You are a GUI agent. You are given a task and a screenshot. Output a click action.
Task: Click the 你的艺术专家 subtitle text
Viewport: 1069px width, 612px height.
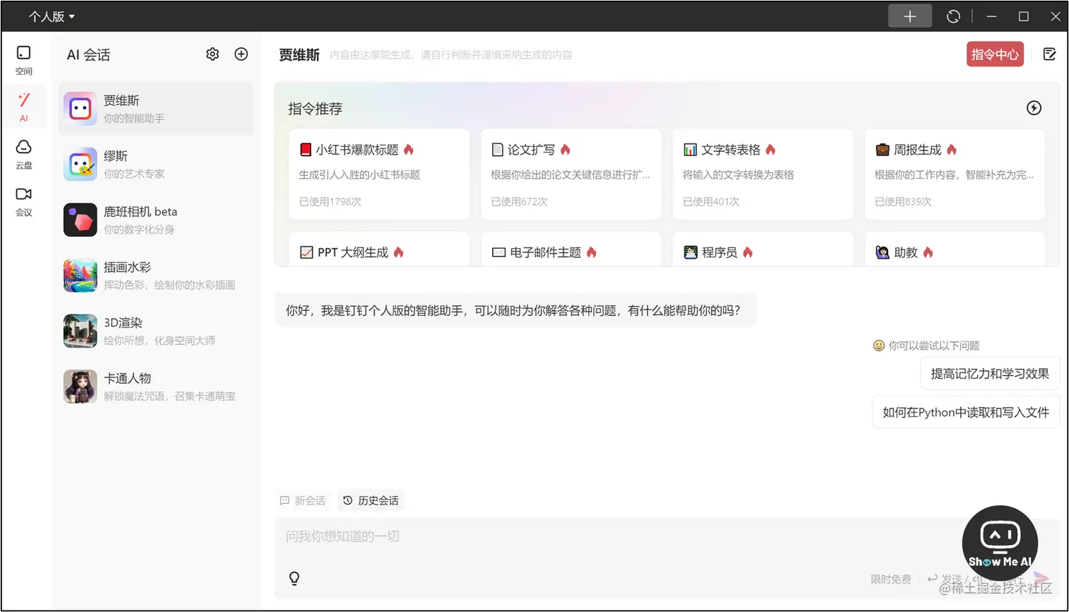(134, 174)
